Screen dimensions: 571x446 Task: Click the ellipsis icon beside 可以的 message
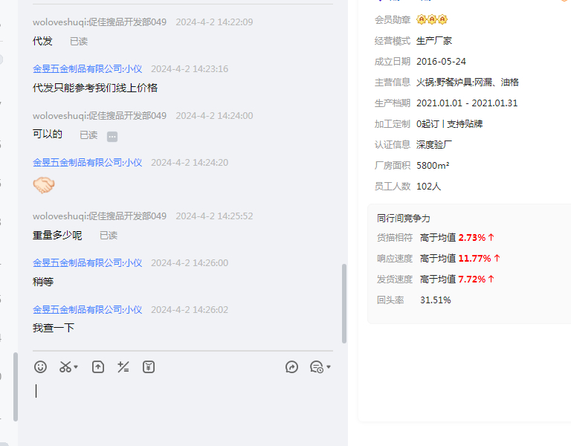click(112, 136)
